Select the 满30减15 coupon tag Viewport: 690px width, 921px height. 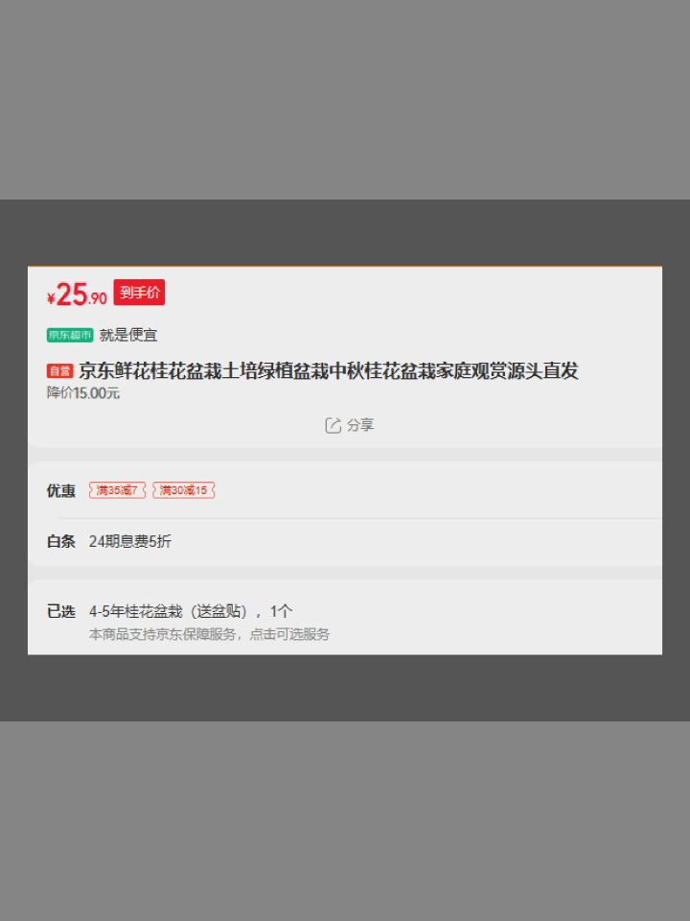click(184, 490)
